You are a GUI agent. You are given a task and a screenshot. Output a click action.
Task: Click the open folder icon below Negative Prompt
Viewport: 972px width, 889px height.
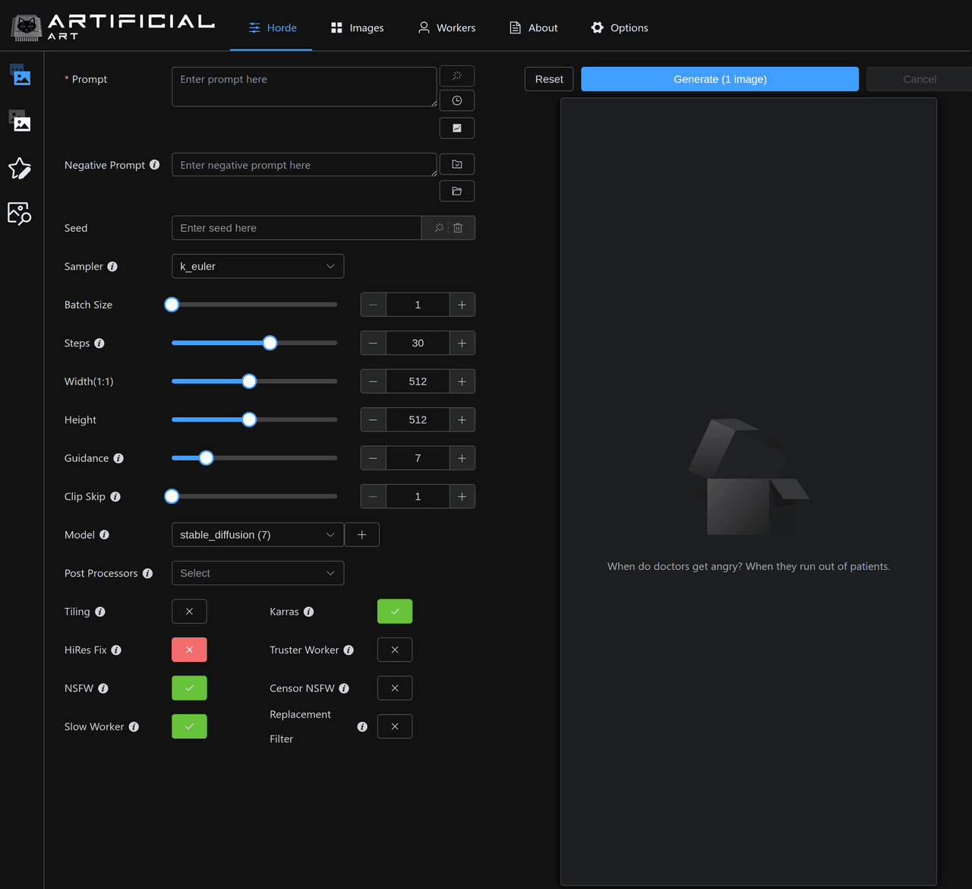(457, 191)
